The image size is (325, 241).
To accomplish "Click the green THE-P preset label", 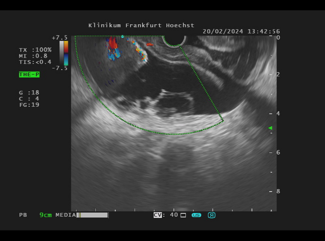I will (x=29, y=74).
